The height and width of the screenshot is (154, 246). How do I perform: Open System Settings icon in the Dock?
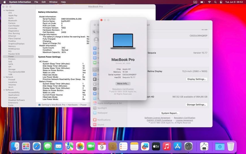pos(188,146)
